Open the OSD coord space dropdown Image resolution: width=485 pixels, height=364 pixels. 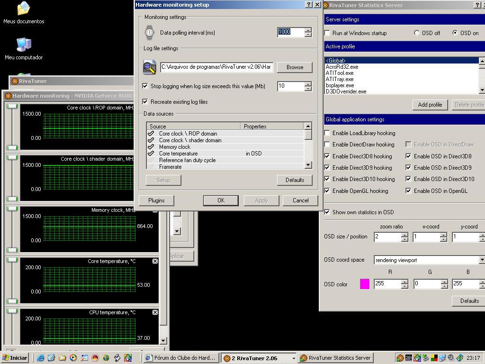click(482, 260)
